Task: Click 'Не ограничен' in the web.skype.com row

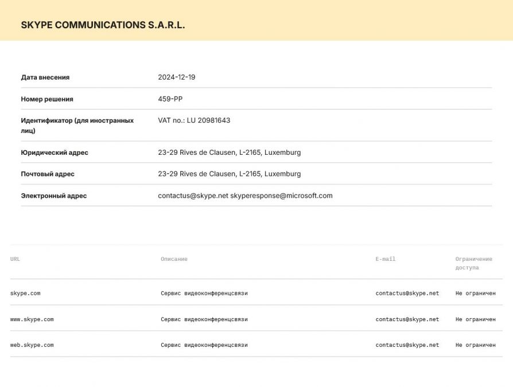Action: (475, 345)
